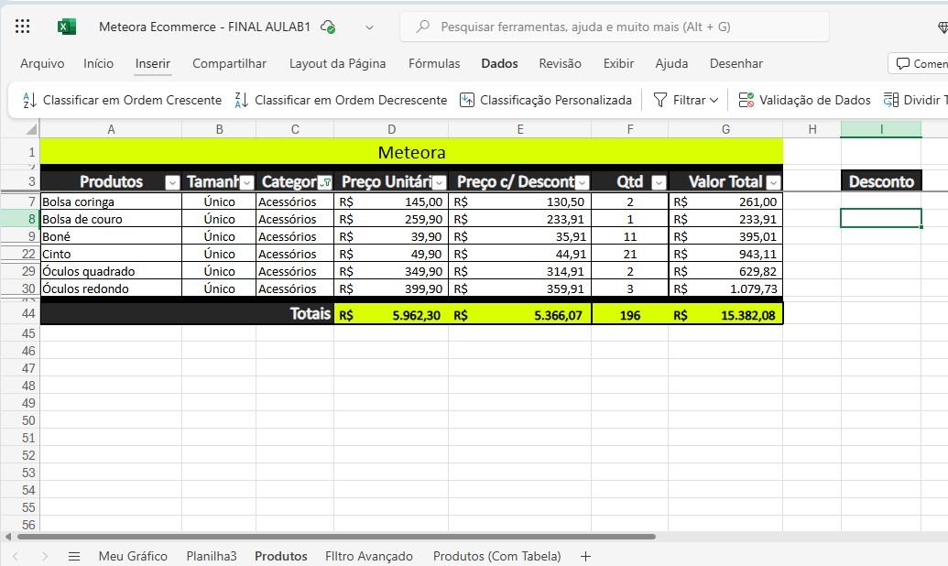Screen dimensions: 948x566
Task: Switch to the Inserir tab
Action: click(x=153, y=63)
